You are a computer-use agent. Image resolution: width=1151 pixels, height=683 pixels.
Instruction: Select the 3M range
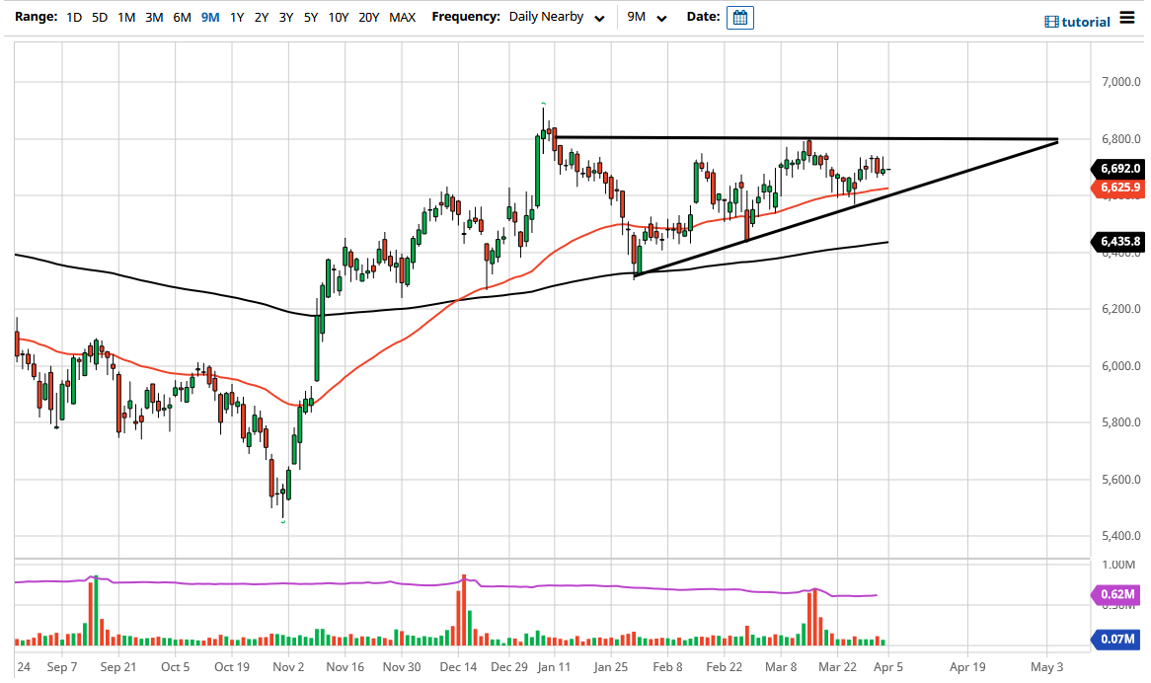tap(153, 17)
